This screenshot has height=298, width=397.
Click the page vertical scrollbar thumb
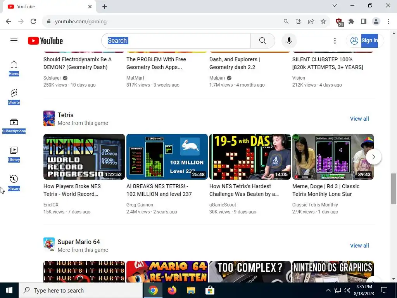[394, 189]
